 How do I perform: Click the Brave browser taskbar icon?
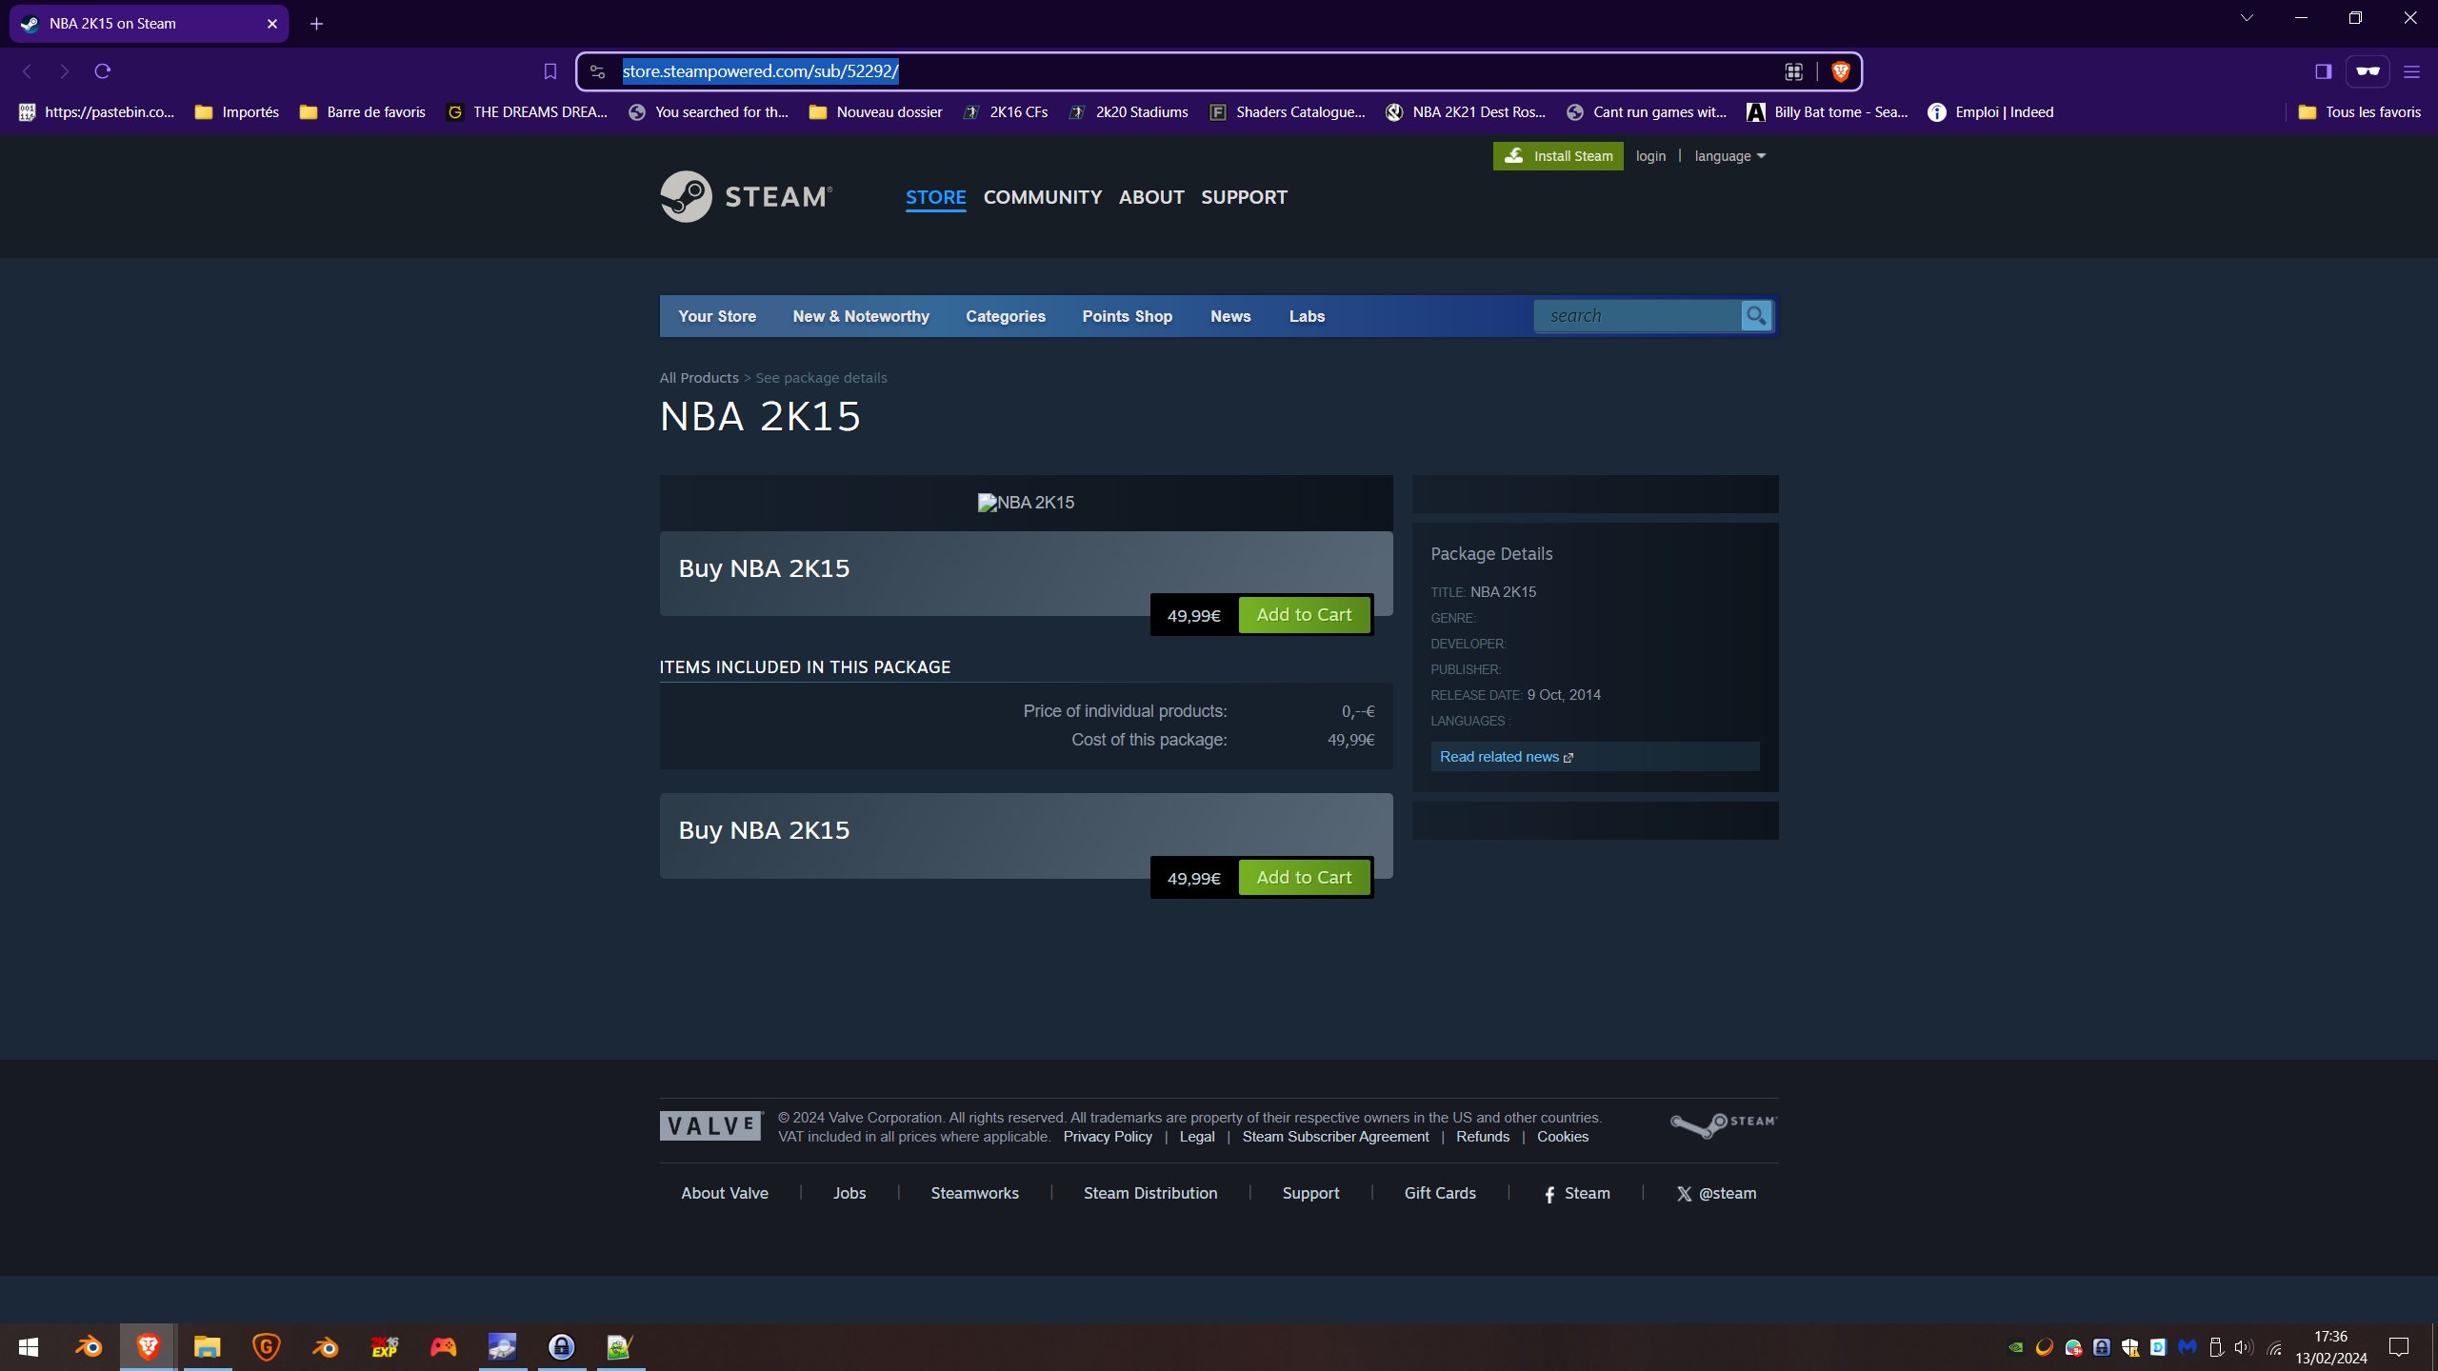pos(148,1347)
